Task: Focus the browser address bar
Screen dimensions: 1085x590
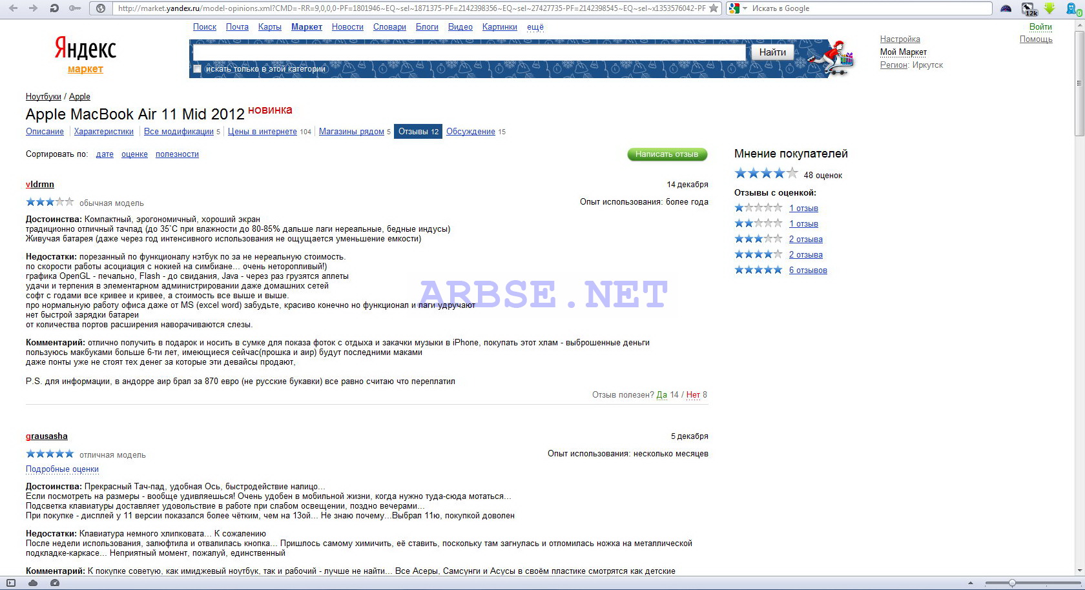Action: (x=411, y=8)
